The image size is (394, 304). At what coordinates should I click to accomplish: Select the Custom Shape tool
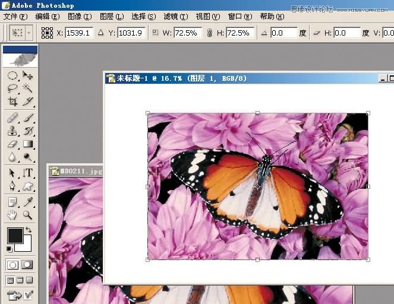[27, 186]
